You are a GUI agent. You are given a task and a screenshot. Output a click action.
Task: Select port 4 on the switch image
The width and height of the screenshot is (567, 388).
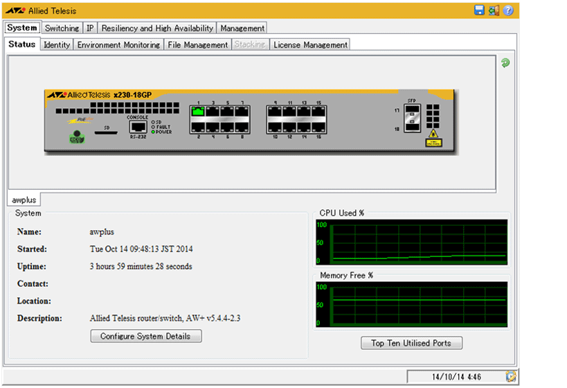click(x=213, y=127)
